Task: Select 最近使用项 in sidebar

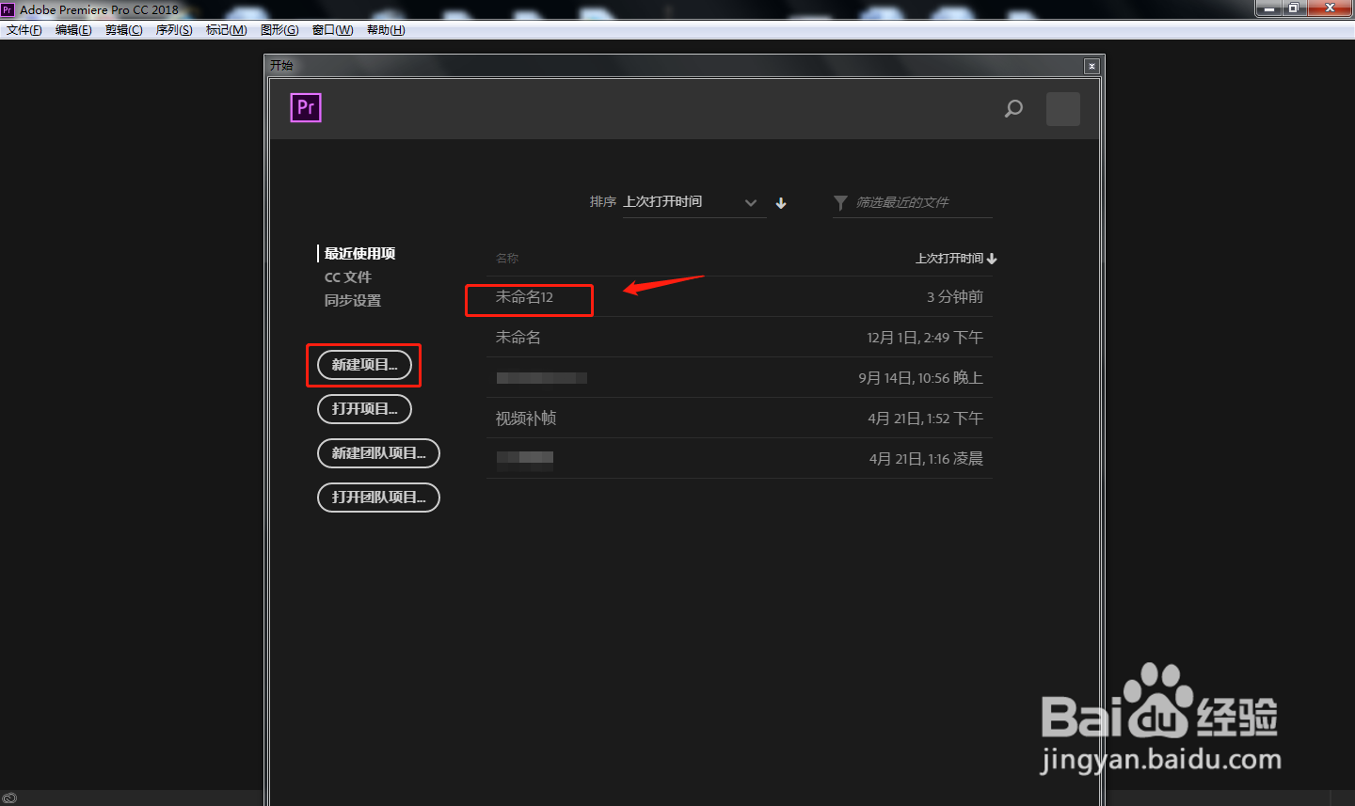Action: click(359, 254)
